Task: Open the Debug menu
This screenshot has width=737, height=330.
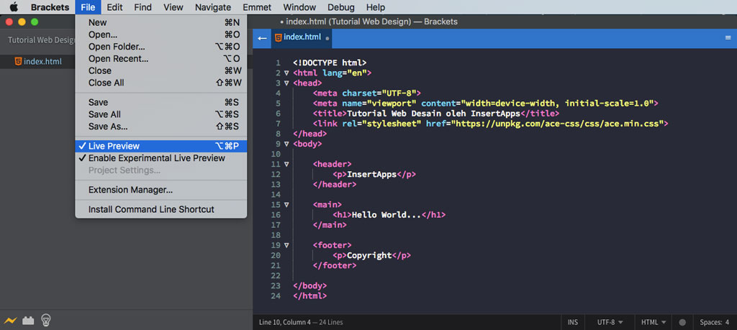Action: [x=342, y=7]
